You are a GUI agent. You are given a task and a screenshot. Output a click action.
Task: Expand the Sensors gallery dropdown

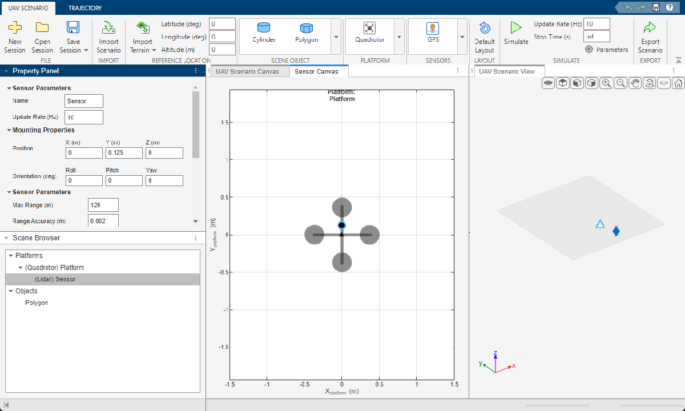[x=461, y=36]
